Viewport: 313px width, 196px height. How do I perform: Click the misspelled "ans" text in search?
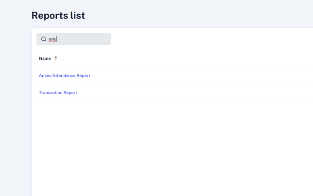(x=52, y=39)
